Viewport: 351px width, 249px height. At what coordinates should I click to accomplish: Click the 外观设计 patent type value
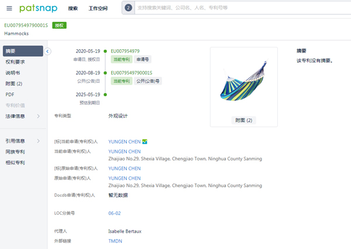click(118, 116)
